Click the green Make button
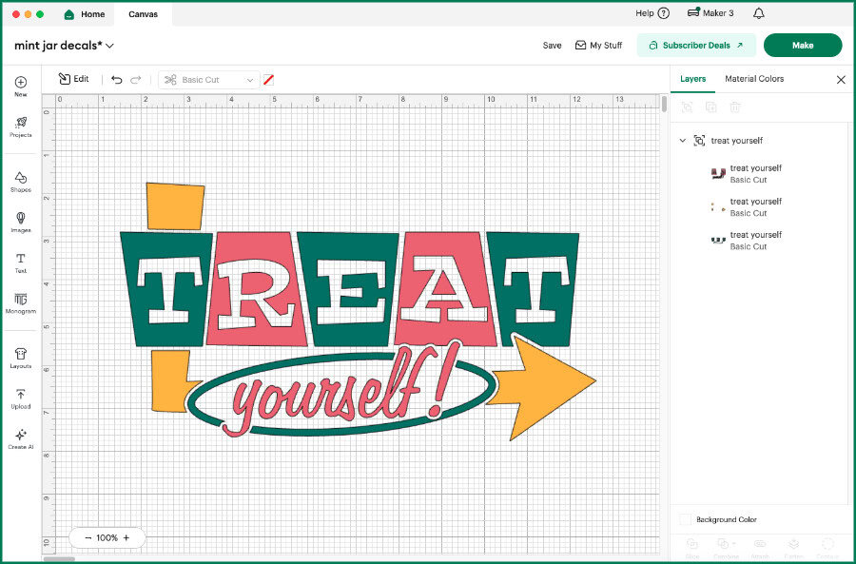 pyautogui.click(x=803, y=46)
